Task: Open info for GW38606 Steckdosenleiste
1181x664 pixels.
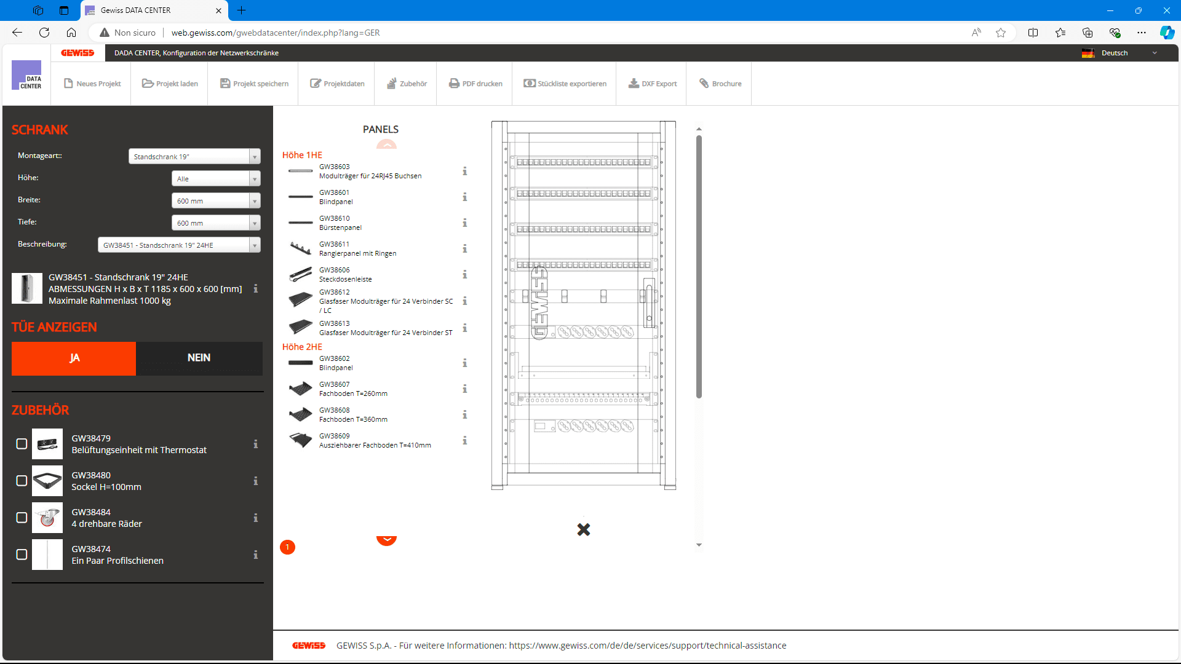Action: tap(465, 275)
